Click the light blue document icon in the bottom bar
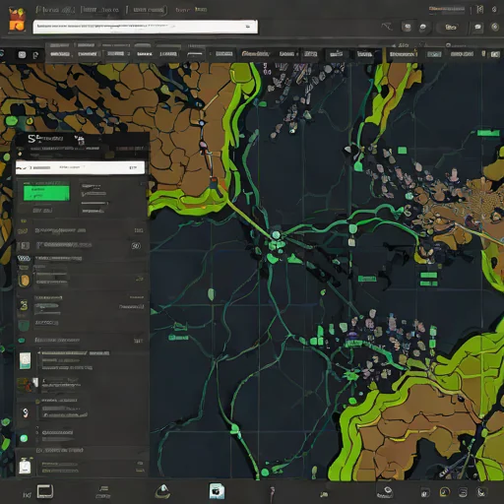This screenshot has height=504, width=504. tap(217, 491)
